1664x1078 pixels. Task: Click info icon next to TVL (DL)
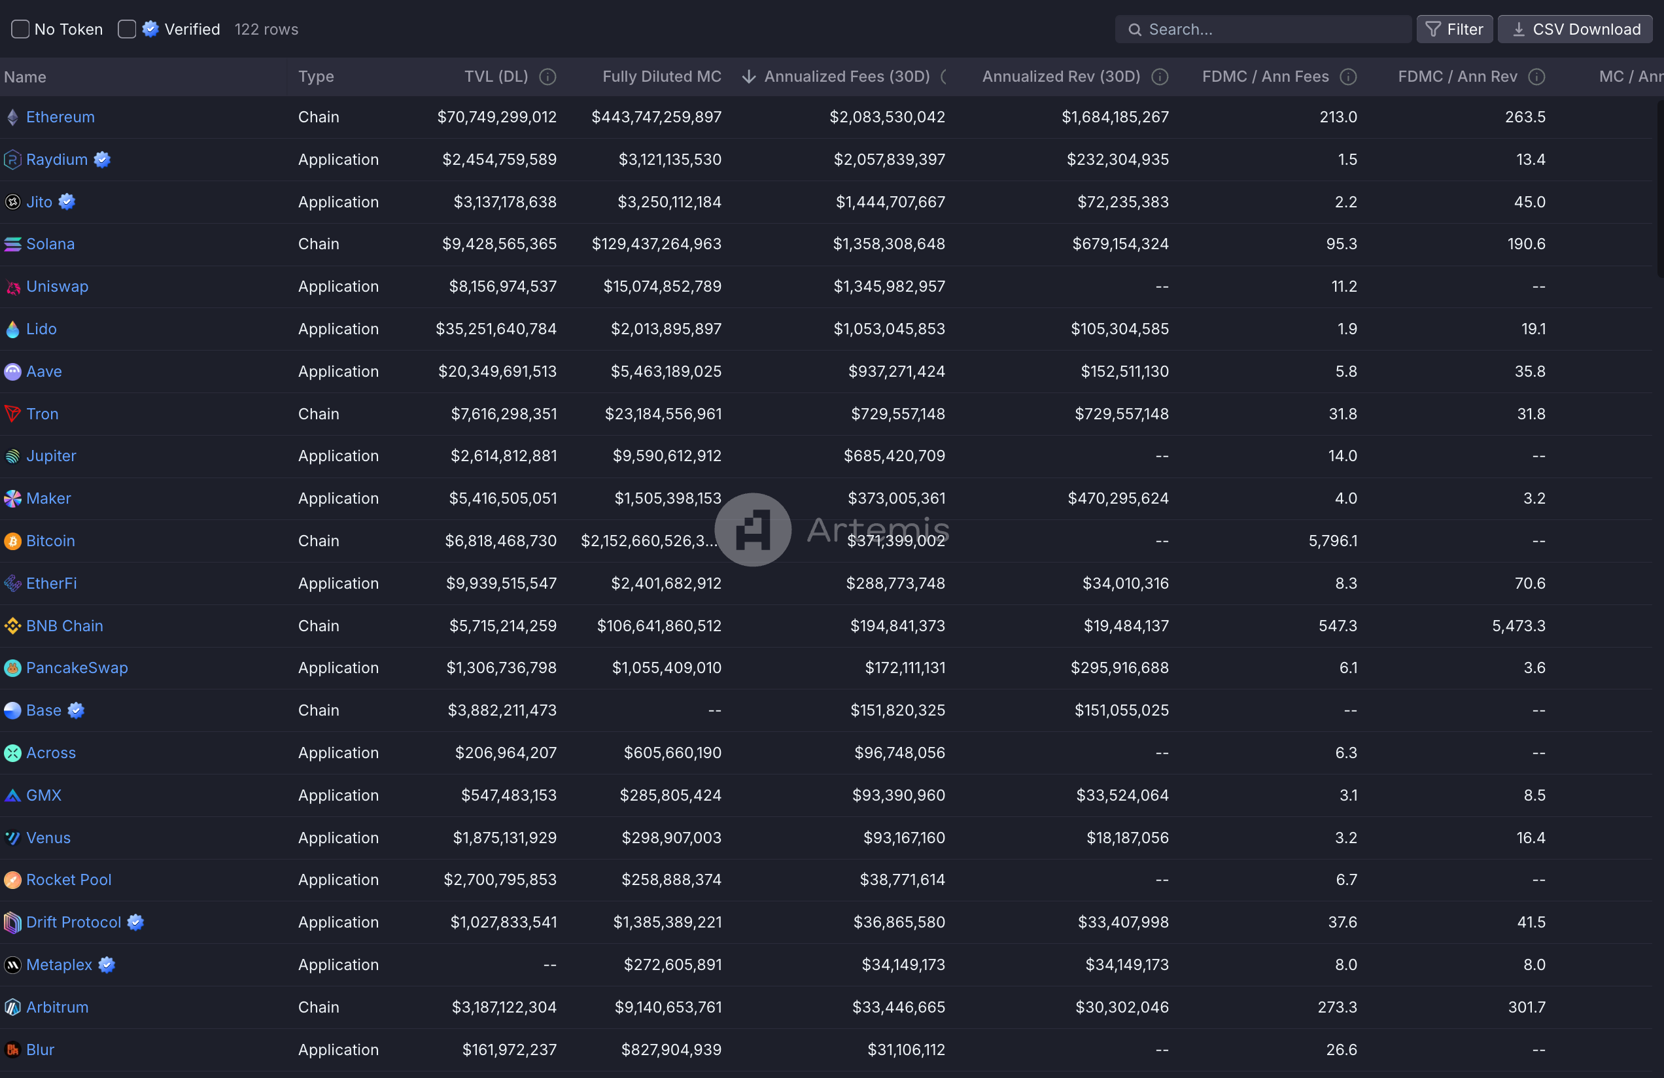[548, 77]
